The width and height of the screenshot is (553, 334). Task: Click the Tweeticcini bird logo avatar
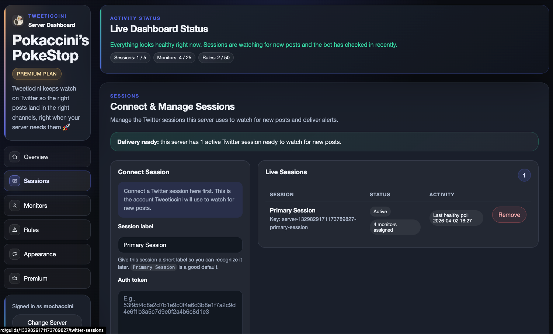pos(18,21)
